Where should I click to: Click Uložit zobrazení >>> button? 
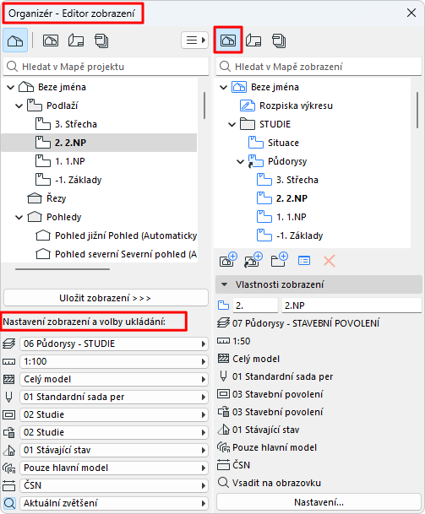[x=106, y=298]
